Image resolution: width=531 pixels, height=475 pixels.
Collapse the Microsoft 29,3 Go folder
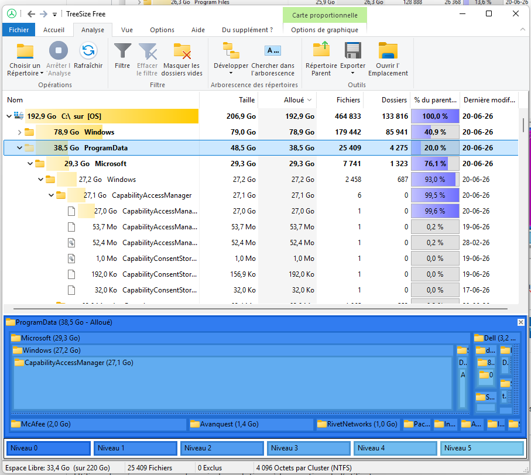(x=30, y=164)
